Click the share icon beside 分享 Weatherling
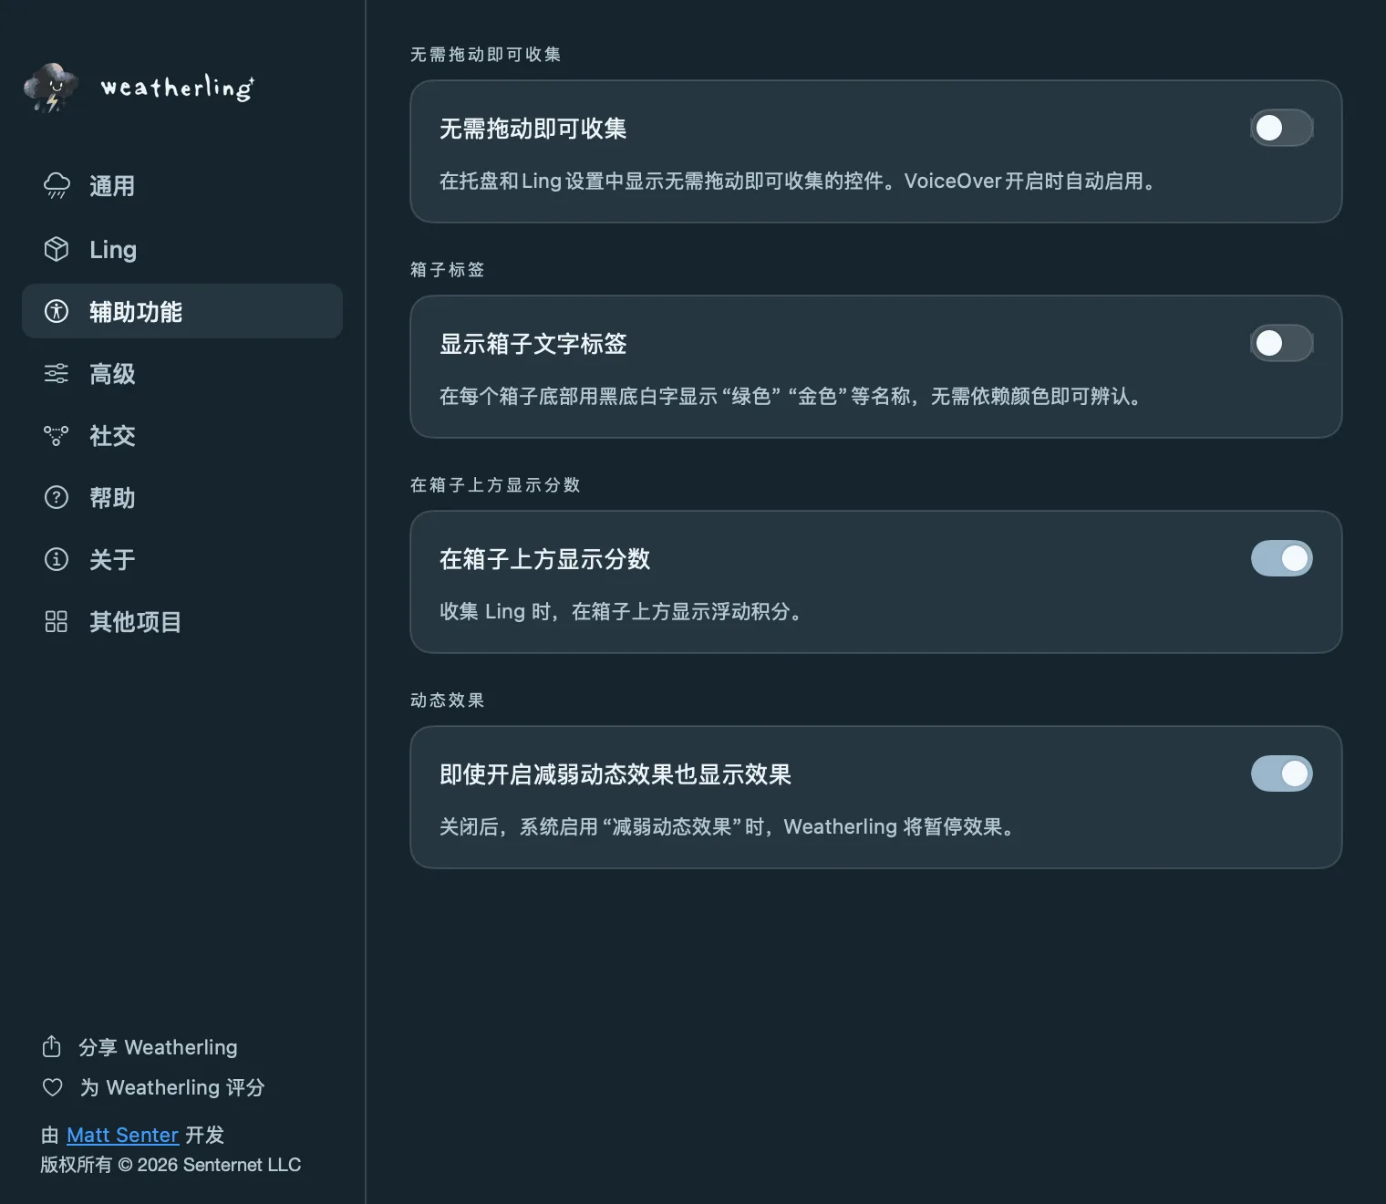This screenshot has width=1386, height=1204. [52, 1046]
